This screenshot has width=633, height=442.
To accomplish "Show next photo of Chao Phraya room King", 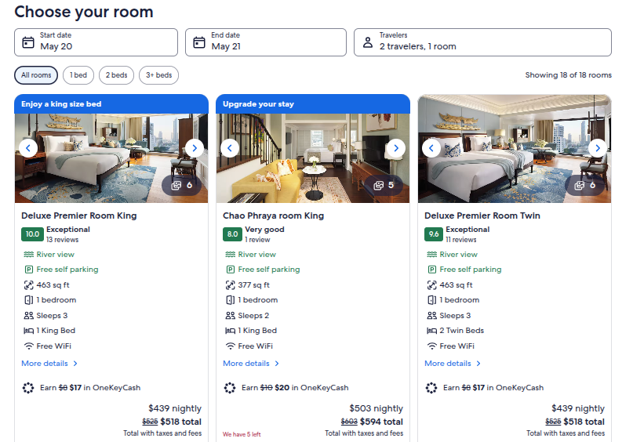I will point(396,148).
